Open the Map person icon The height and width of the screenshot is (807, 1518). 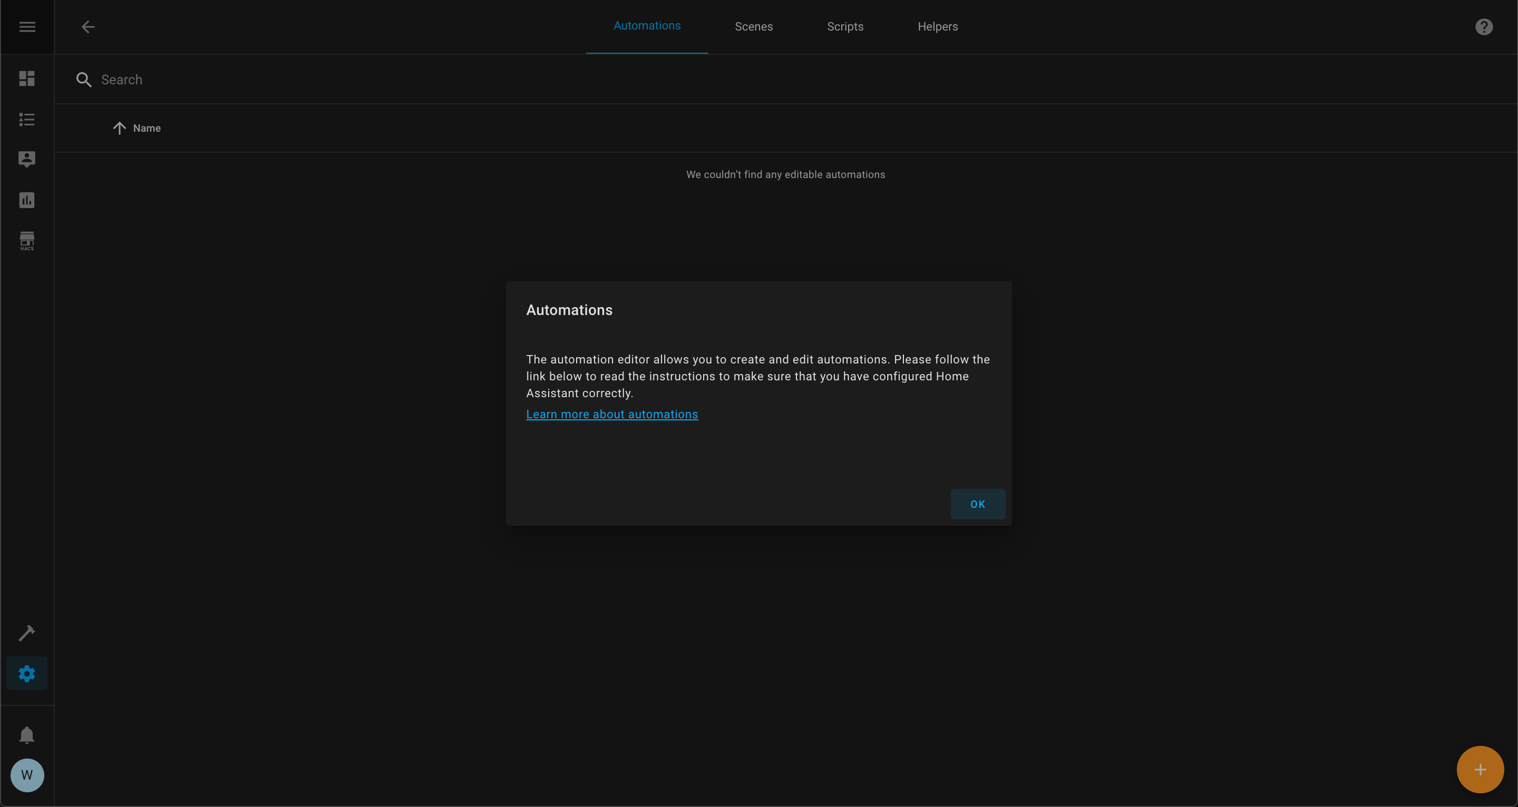tap(27, 159)
